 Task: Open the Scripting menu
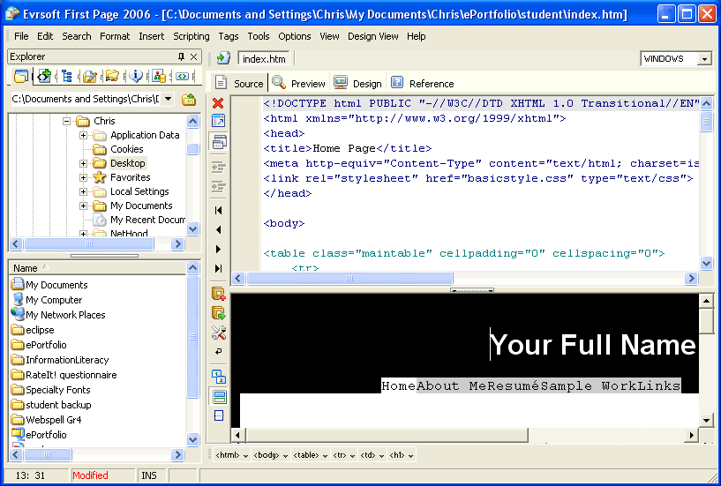pyautogui.click(x=191, y=36)
